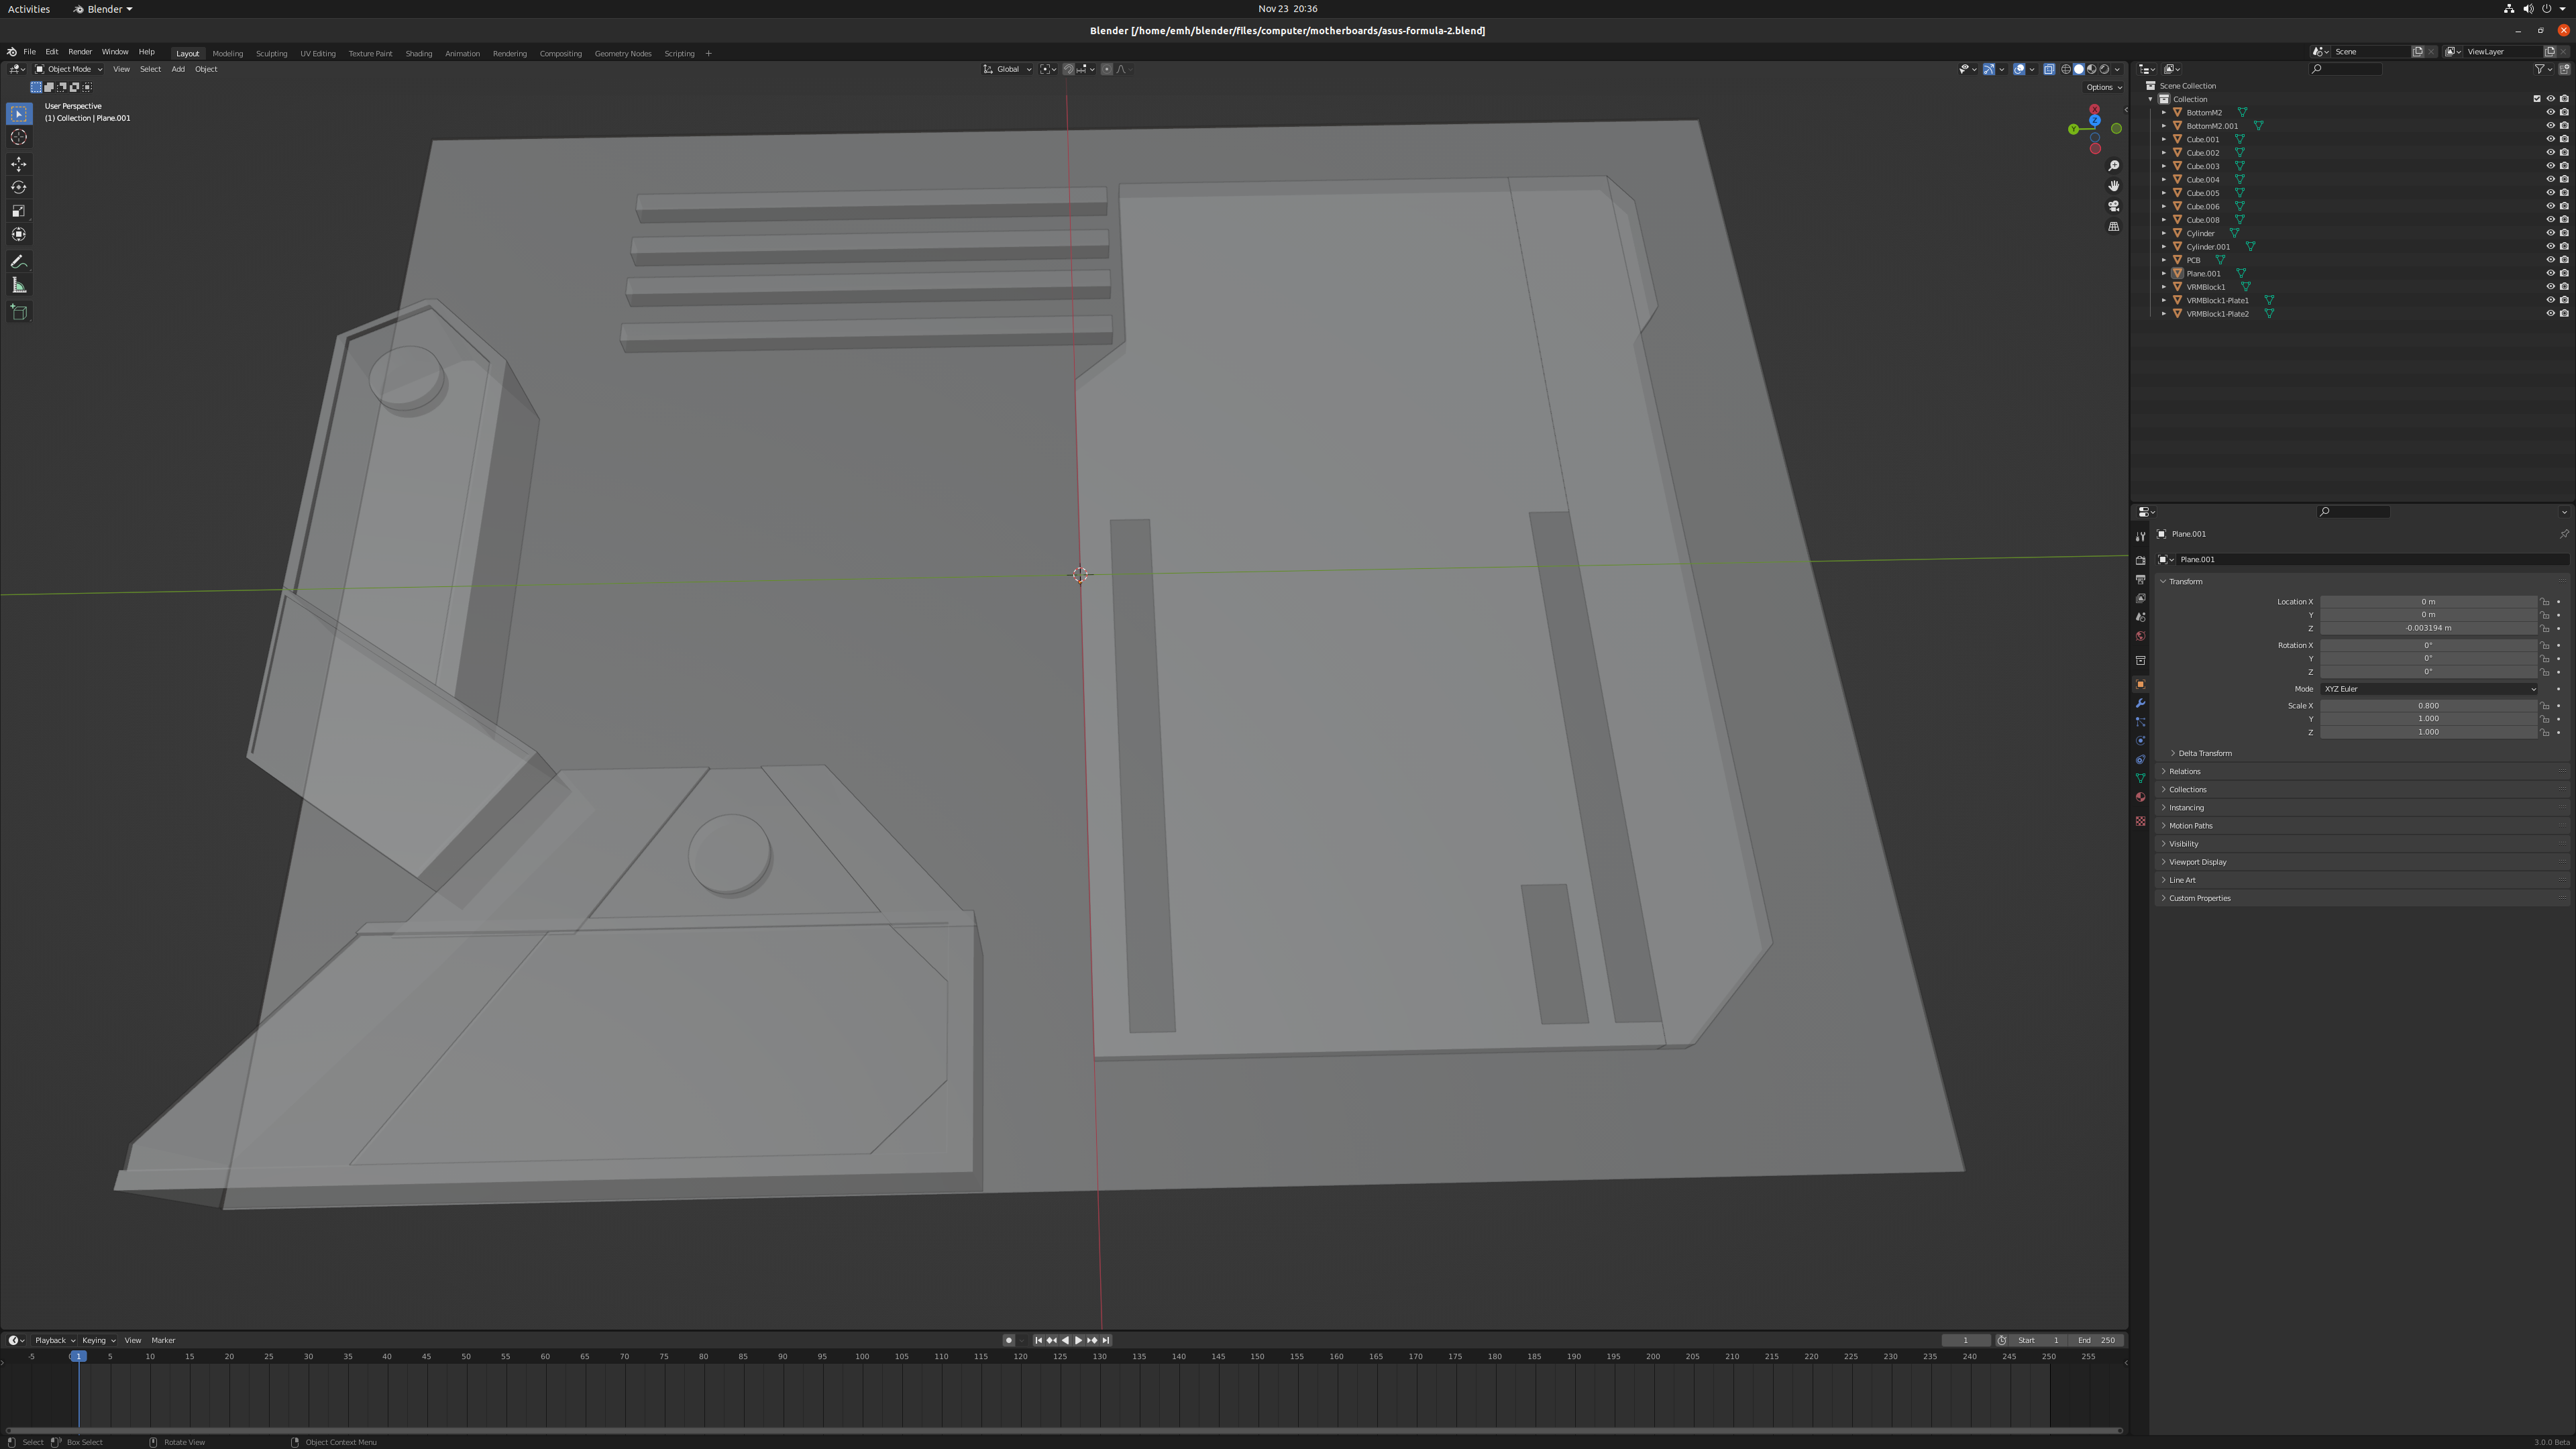Activate the Move tool
Screen dimensions: 2576x1449
(x=19, y=164)
